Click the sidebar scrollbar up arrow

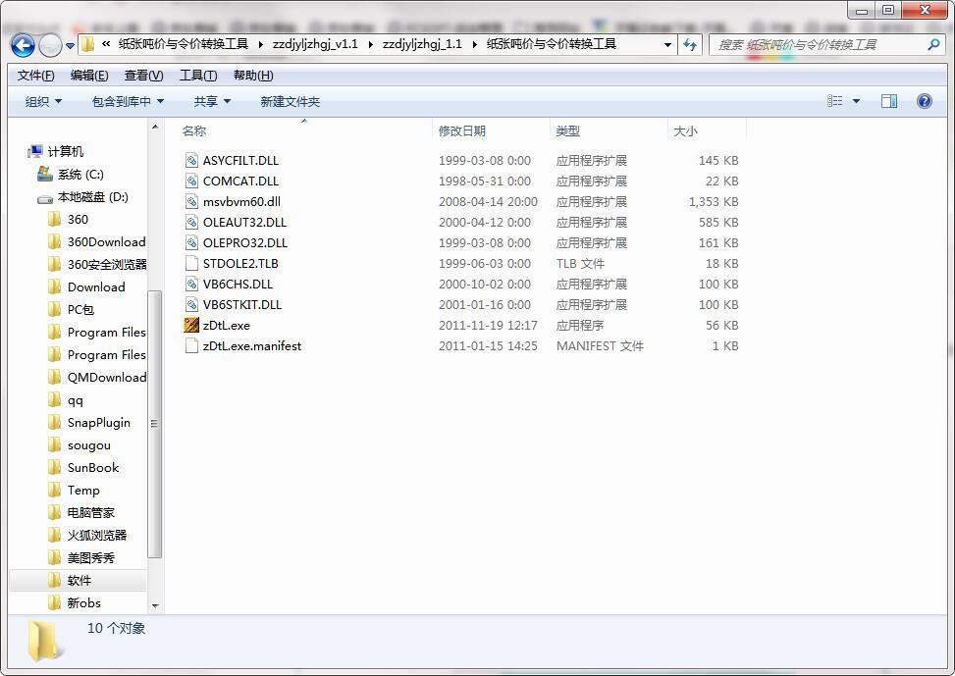pyautogui.click(x=155, y=127)
